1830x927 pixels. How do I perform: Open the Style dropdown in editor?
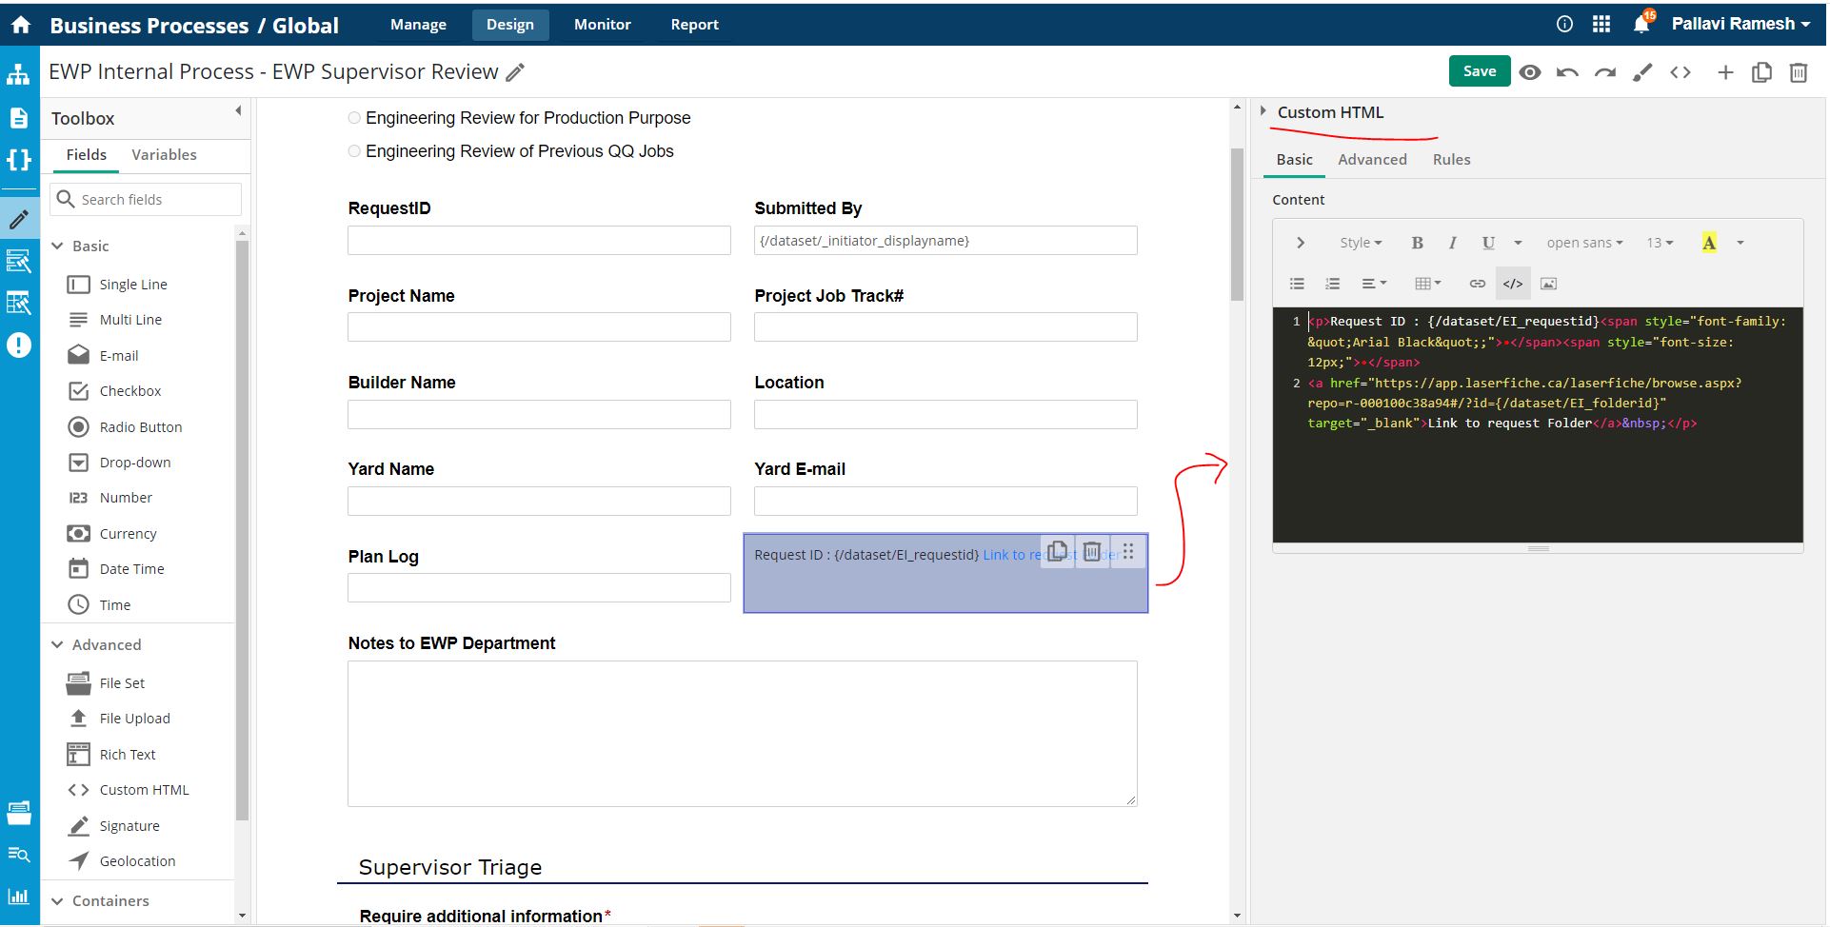1360,243
